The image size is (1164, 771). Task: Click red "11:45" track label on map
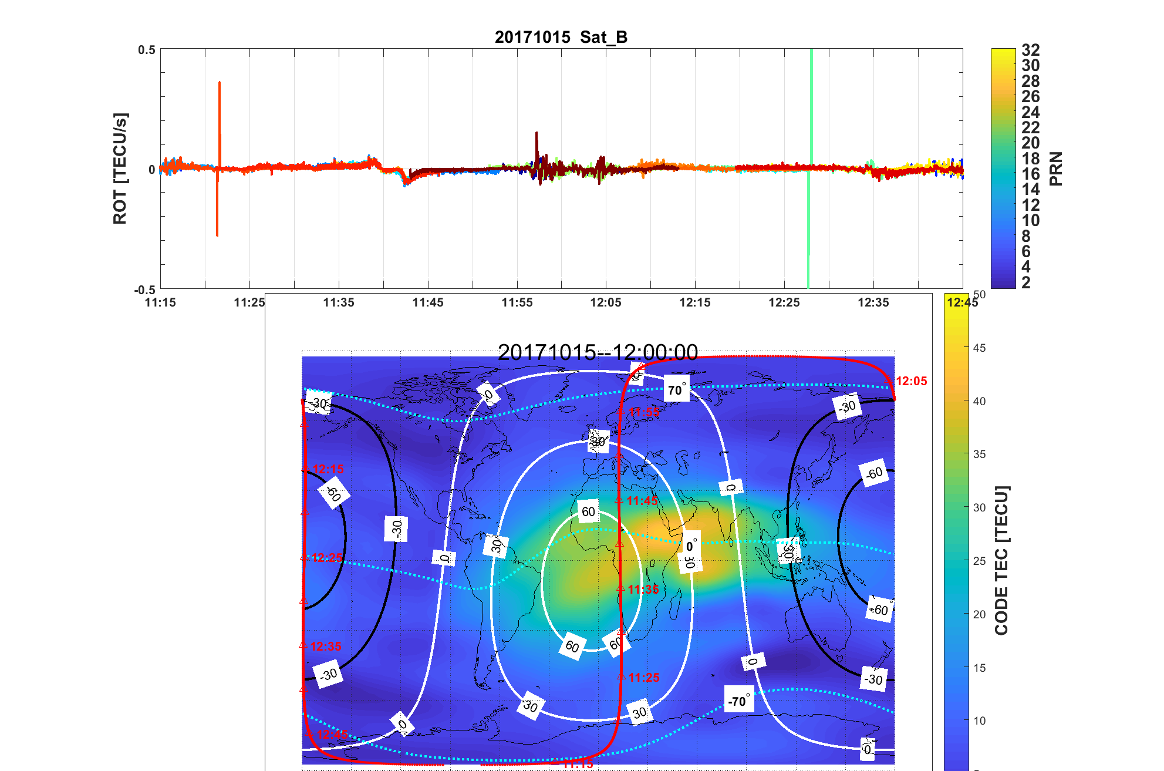(x=642, y=501)
